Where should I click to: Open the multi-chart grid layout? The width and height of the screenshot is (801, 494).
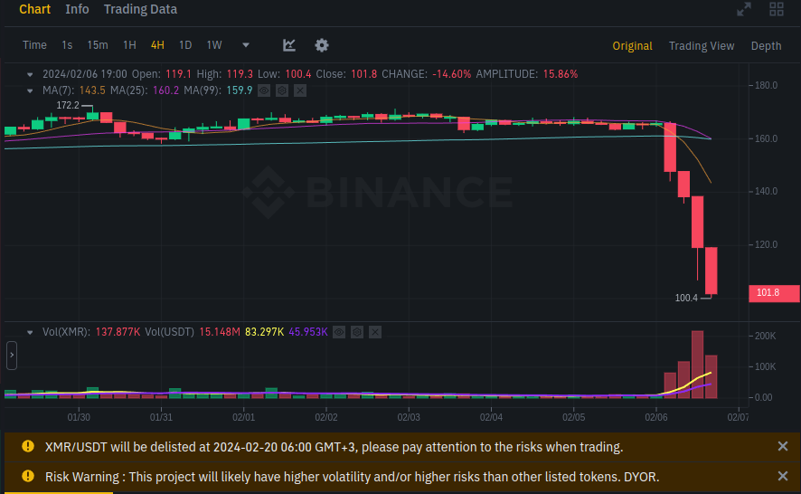click(777, 9)
